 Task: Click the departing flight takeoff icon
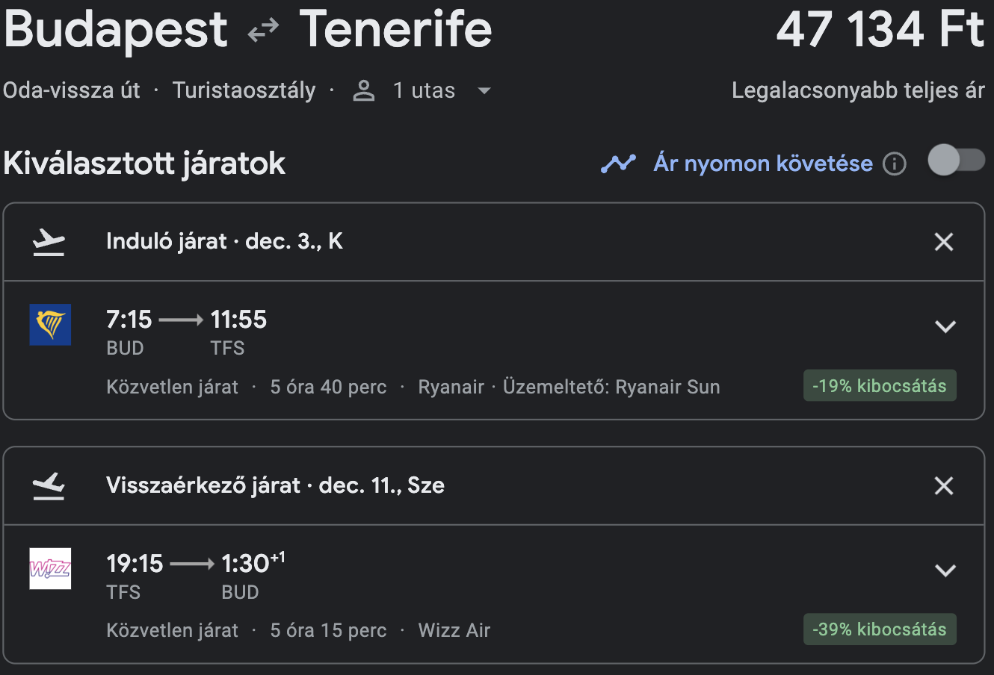coord(49,242)
